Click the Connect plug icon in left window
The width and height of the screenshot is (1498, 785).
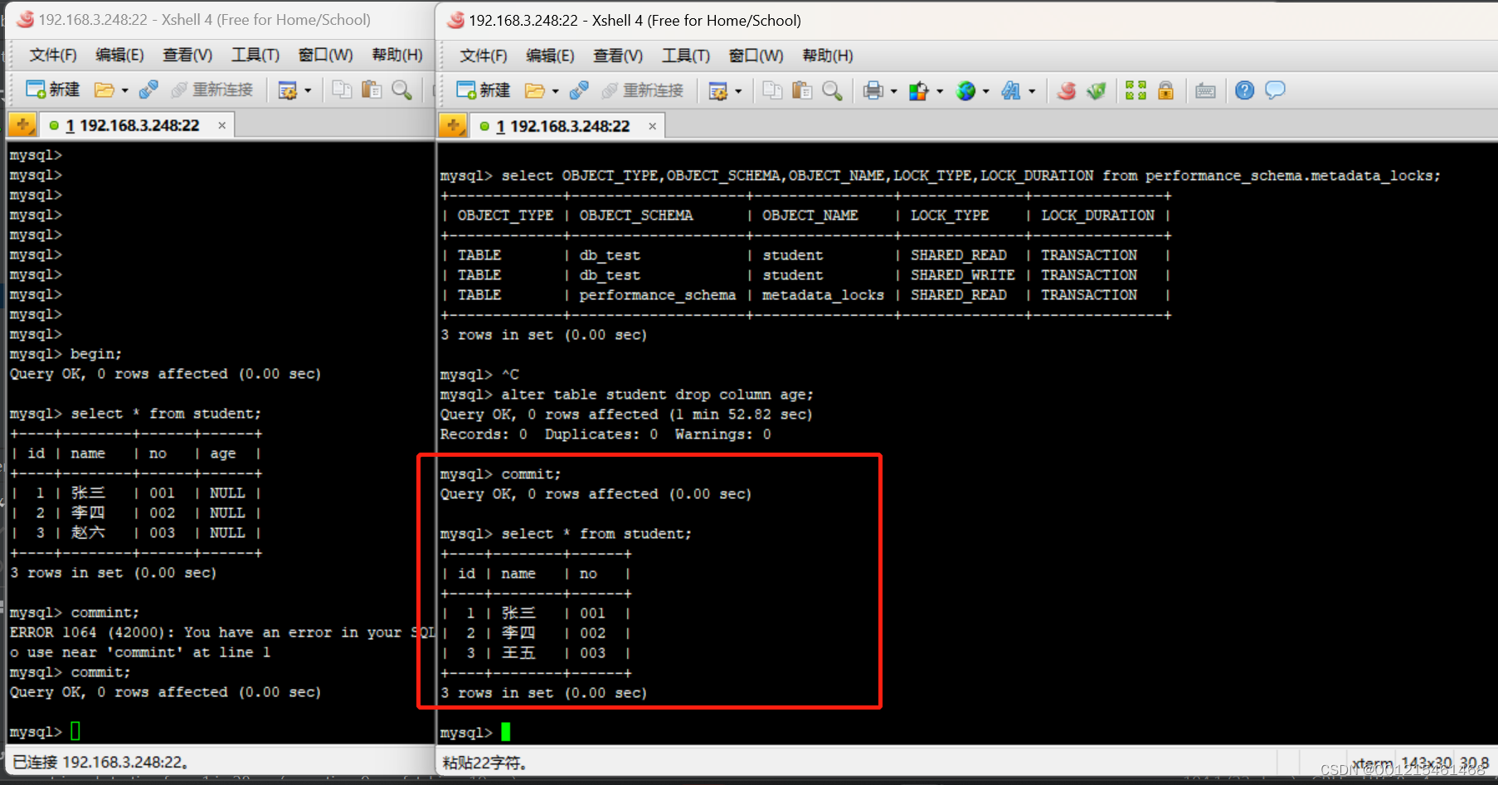(148, 90)
